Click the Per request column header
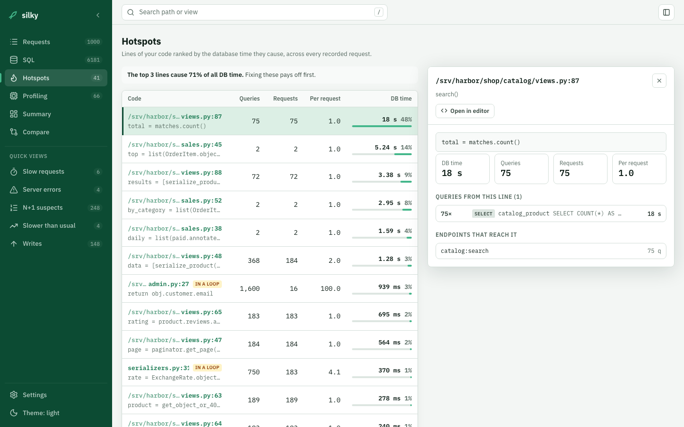 [x=325, y=99]
